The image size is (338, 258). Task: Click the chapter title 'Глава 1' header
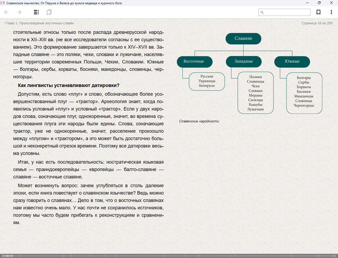(40, 23)
